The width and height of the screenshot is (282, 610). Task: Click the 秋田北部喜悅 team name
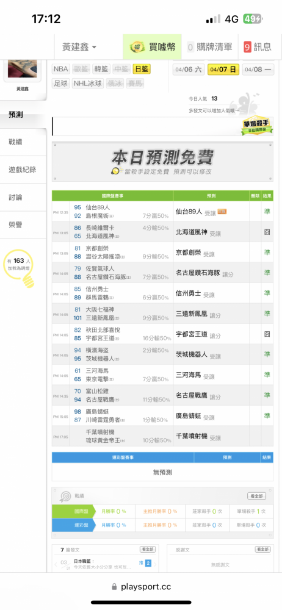103,330
